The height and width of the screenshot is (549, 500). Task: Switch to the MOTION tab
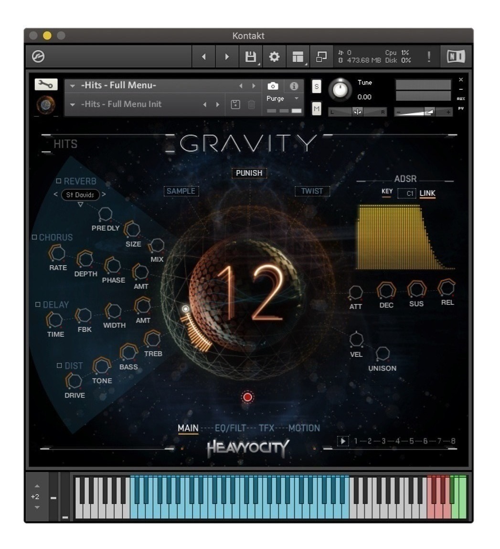pyautogui.click(x=304, y=428)
